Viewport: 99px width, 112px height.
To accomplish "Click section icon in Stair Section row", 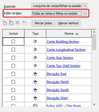I will [35, 58].
